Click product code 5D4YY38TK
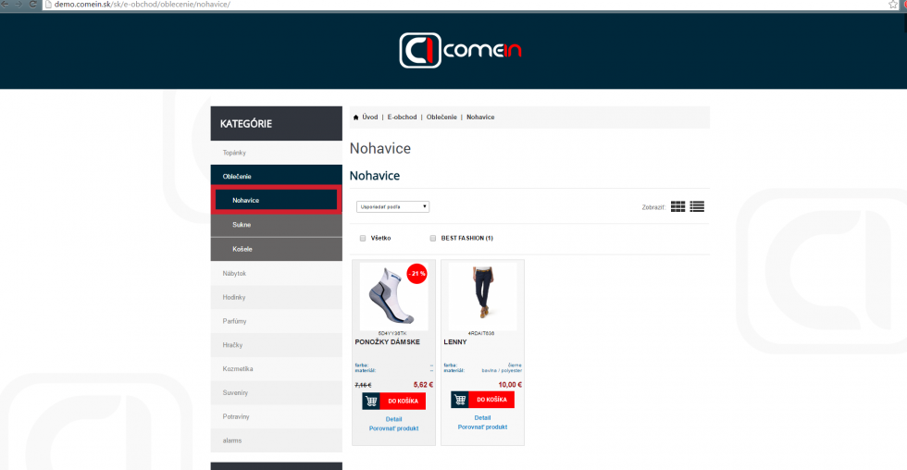 392,334
